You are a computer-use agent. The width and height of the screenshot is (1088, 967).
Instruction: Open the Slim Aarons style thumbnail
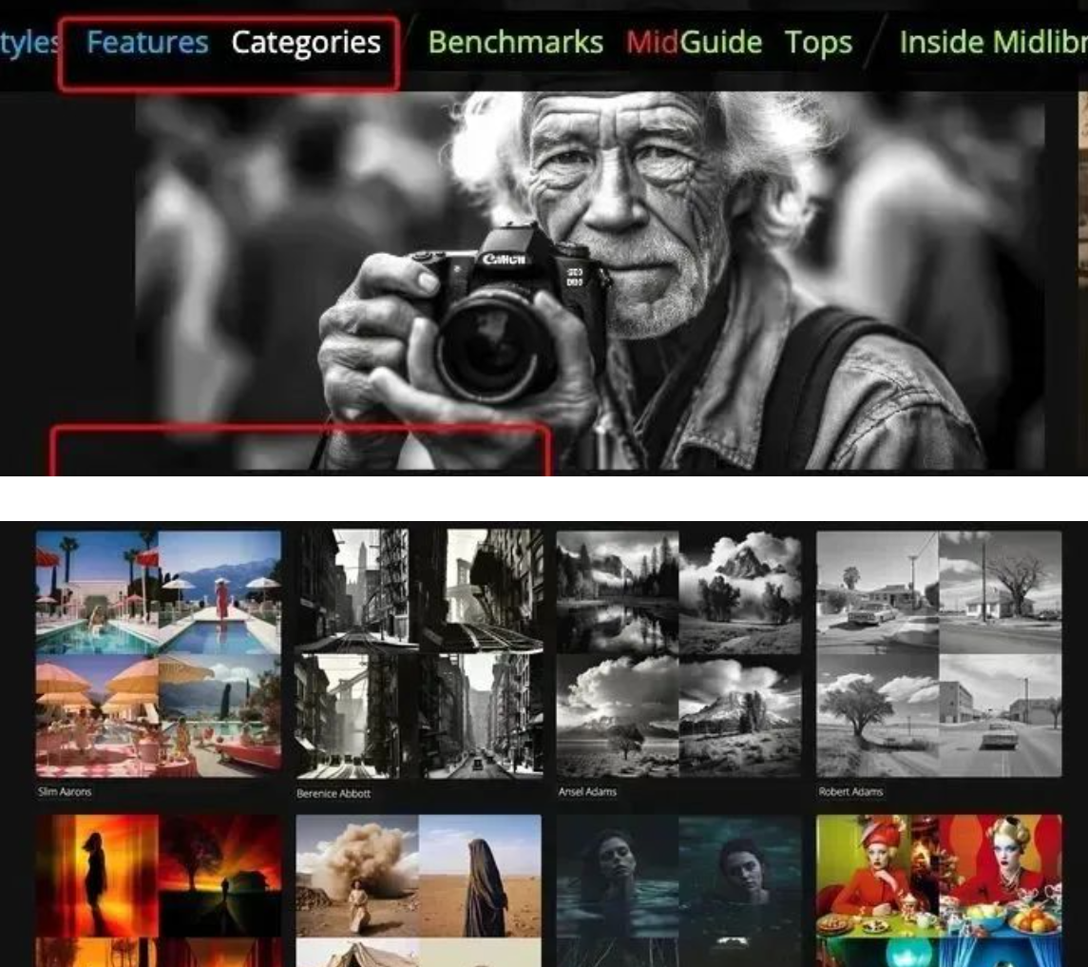tap(159, 653)
